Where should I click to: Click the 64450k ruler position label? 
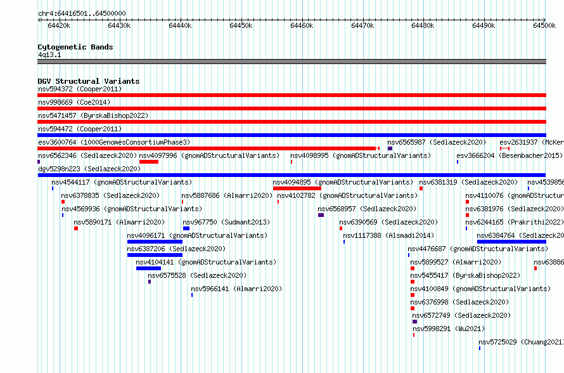tap(241, 25)
